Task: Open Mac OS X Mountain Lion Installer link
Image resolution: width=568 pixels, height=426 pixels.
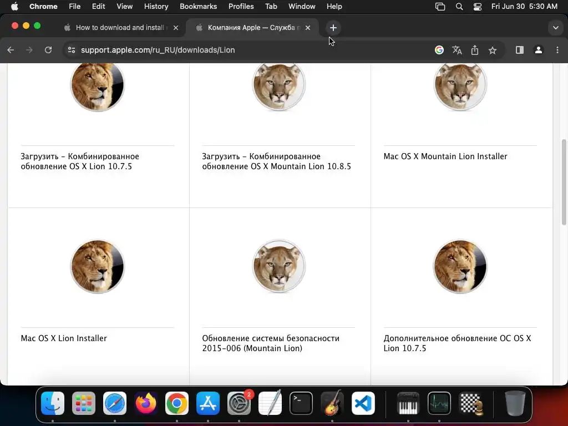Action: (445, 156)
